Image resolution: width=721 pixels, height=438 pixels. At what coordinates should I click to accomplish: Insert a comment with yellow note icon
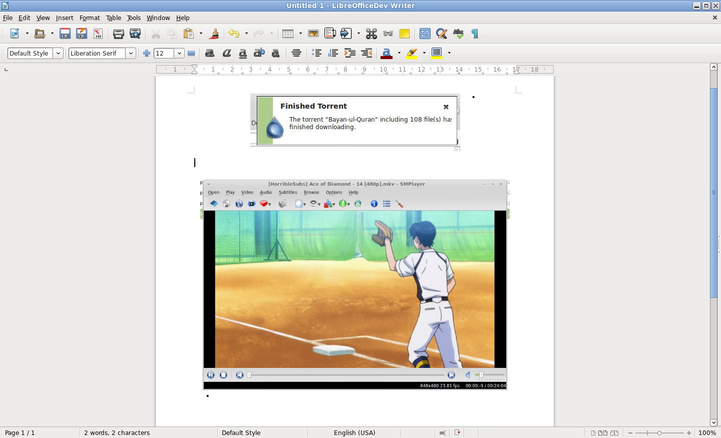click(x=405, y=34)
